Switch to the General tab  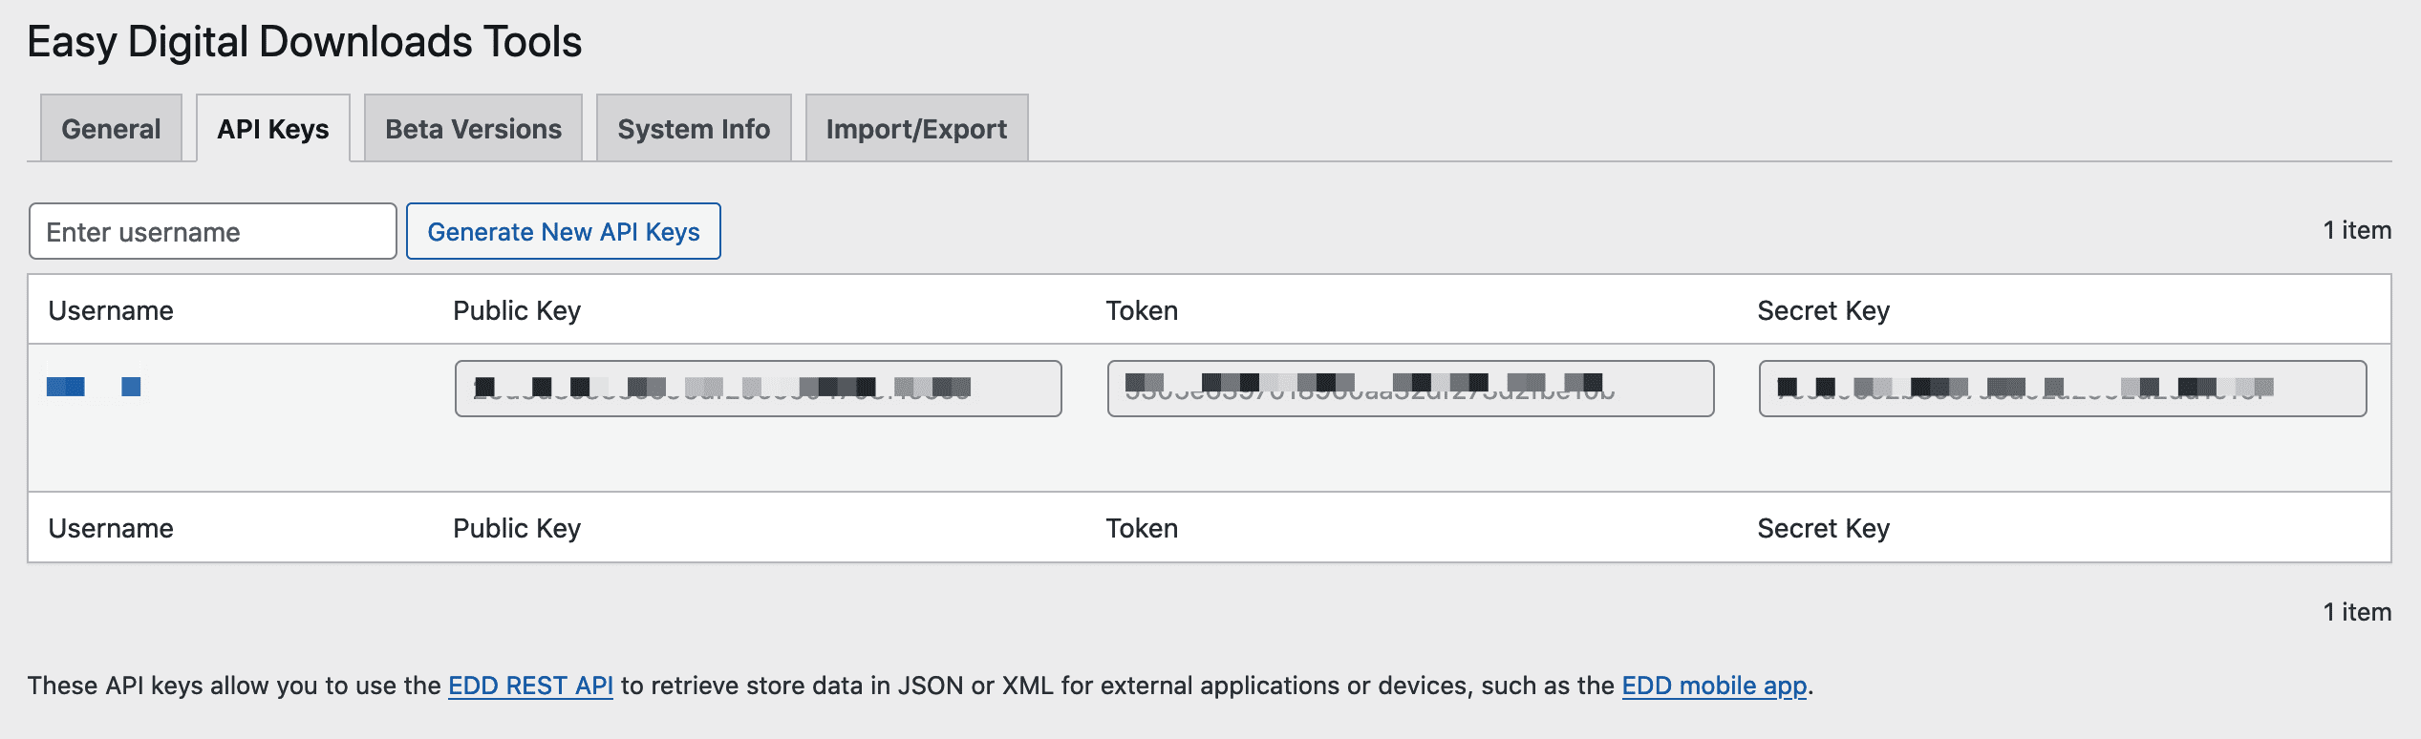pos(111,129)
